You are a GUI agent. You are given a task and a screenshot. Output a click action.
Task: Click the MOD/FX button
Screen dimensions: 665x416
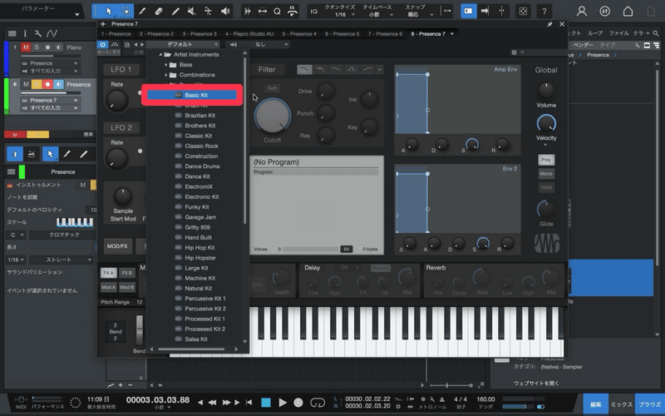(x=117, y=246)
